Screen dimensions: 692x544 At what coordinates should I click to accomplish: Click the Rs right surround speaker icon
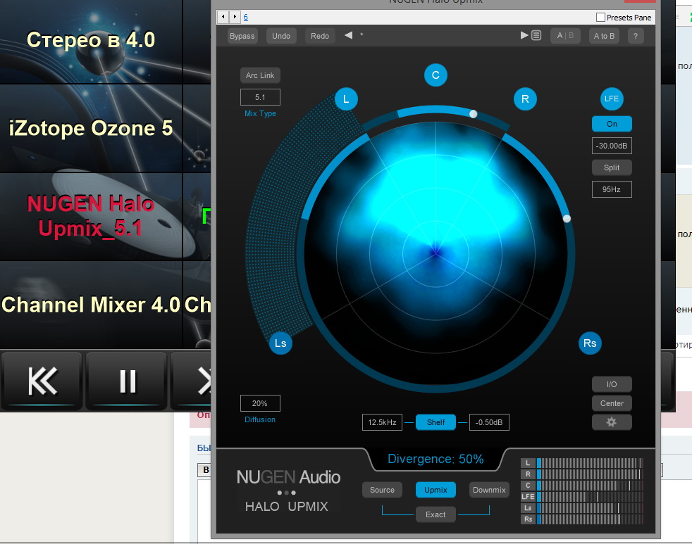click(x=590, y=343)
